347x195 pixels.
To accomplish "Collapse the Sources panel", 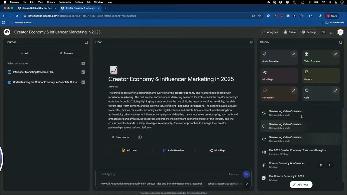I will pos(86,42).
